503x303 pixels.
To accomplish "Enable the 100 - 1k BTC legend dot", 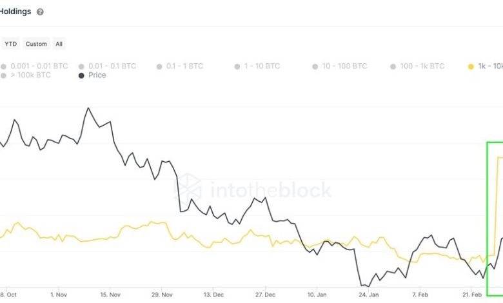I will (x=393, y=66).
